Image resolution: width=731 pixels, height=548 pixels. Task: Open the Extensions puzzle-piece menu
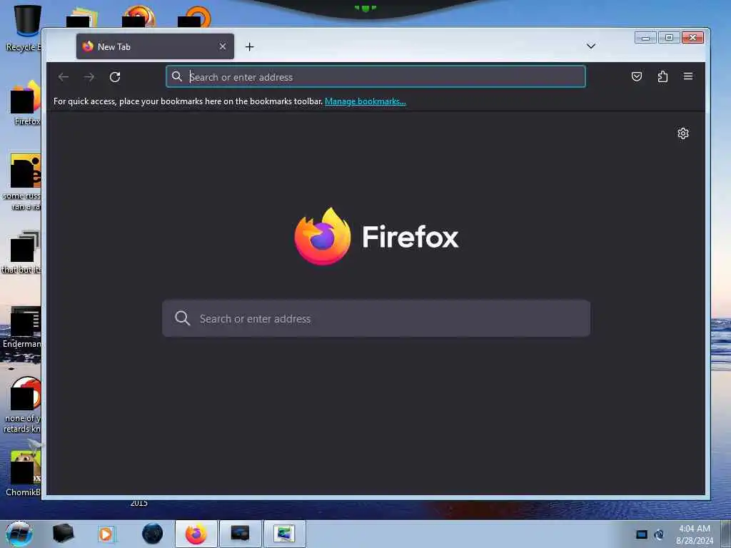coord(662,76)
